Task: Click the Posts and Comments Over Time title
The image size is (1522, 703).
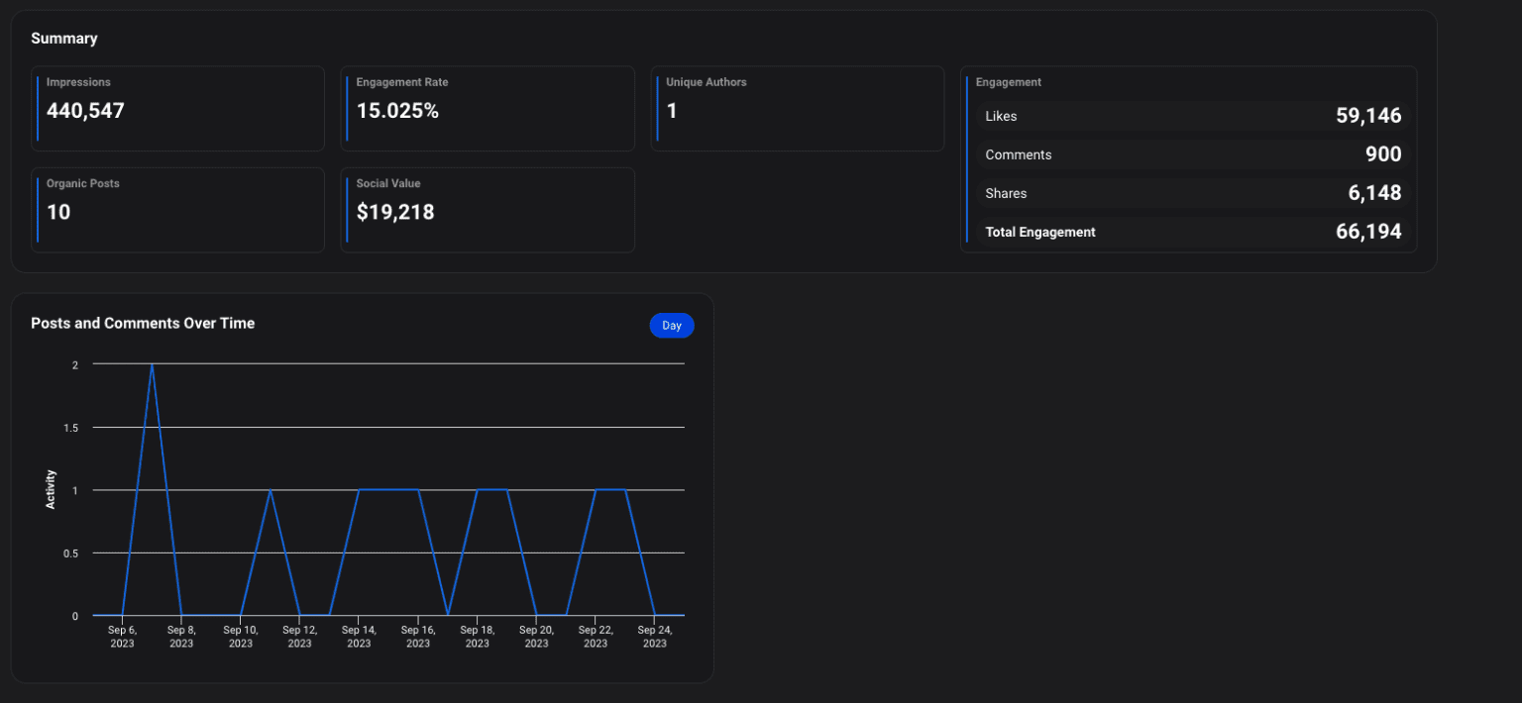Action: [143, 324]
